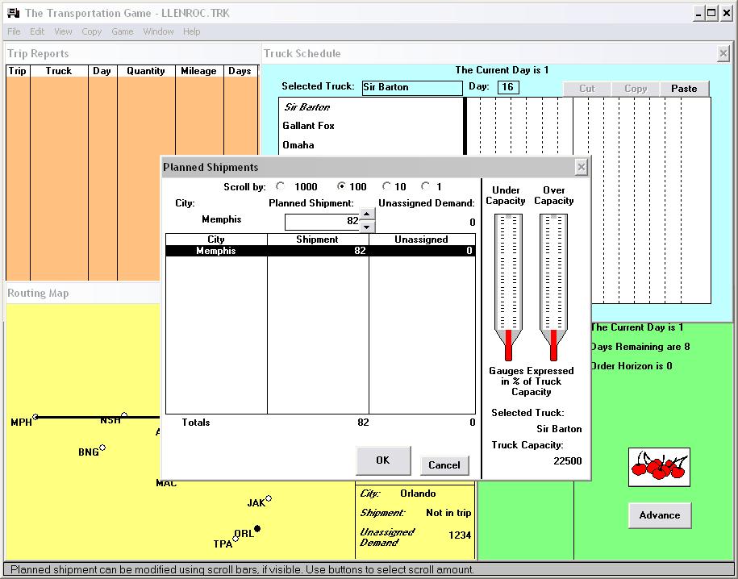Click the City column header in shipments table
Image resolution: width=738 pixels, height=579 pixels.
[216, 240]
